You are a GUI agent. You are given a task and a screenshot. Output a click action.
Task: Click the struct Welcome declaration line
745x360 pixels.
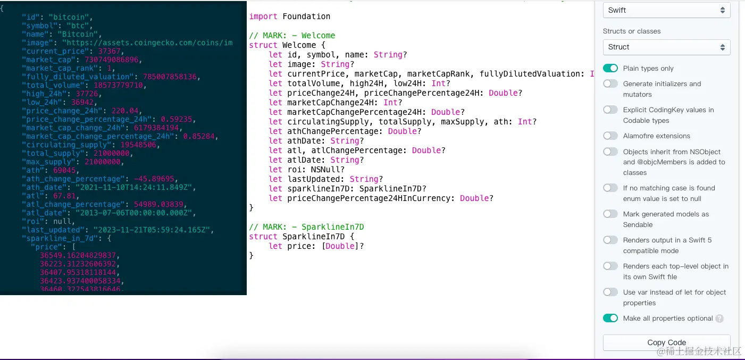(287, 45)
